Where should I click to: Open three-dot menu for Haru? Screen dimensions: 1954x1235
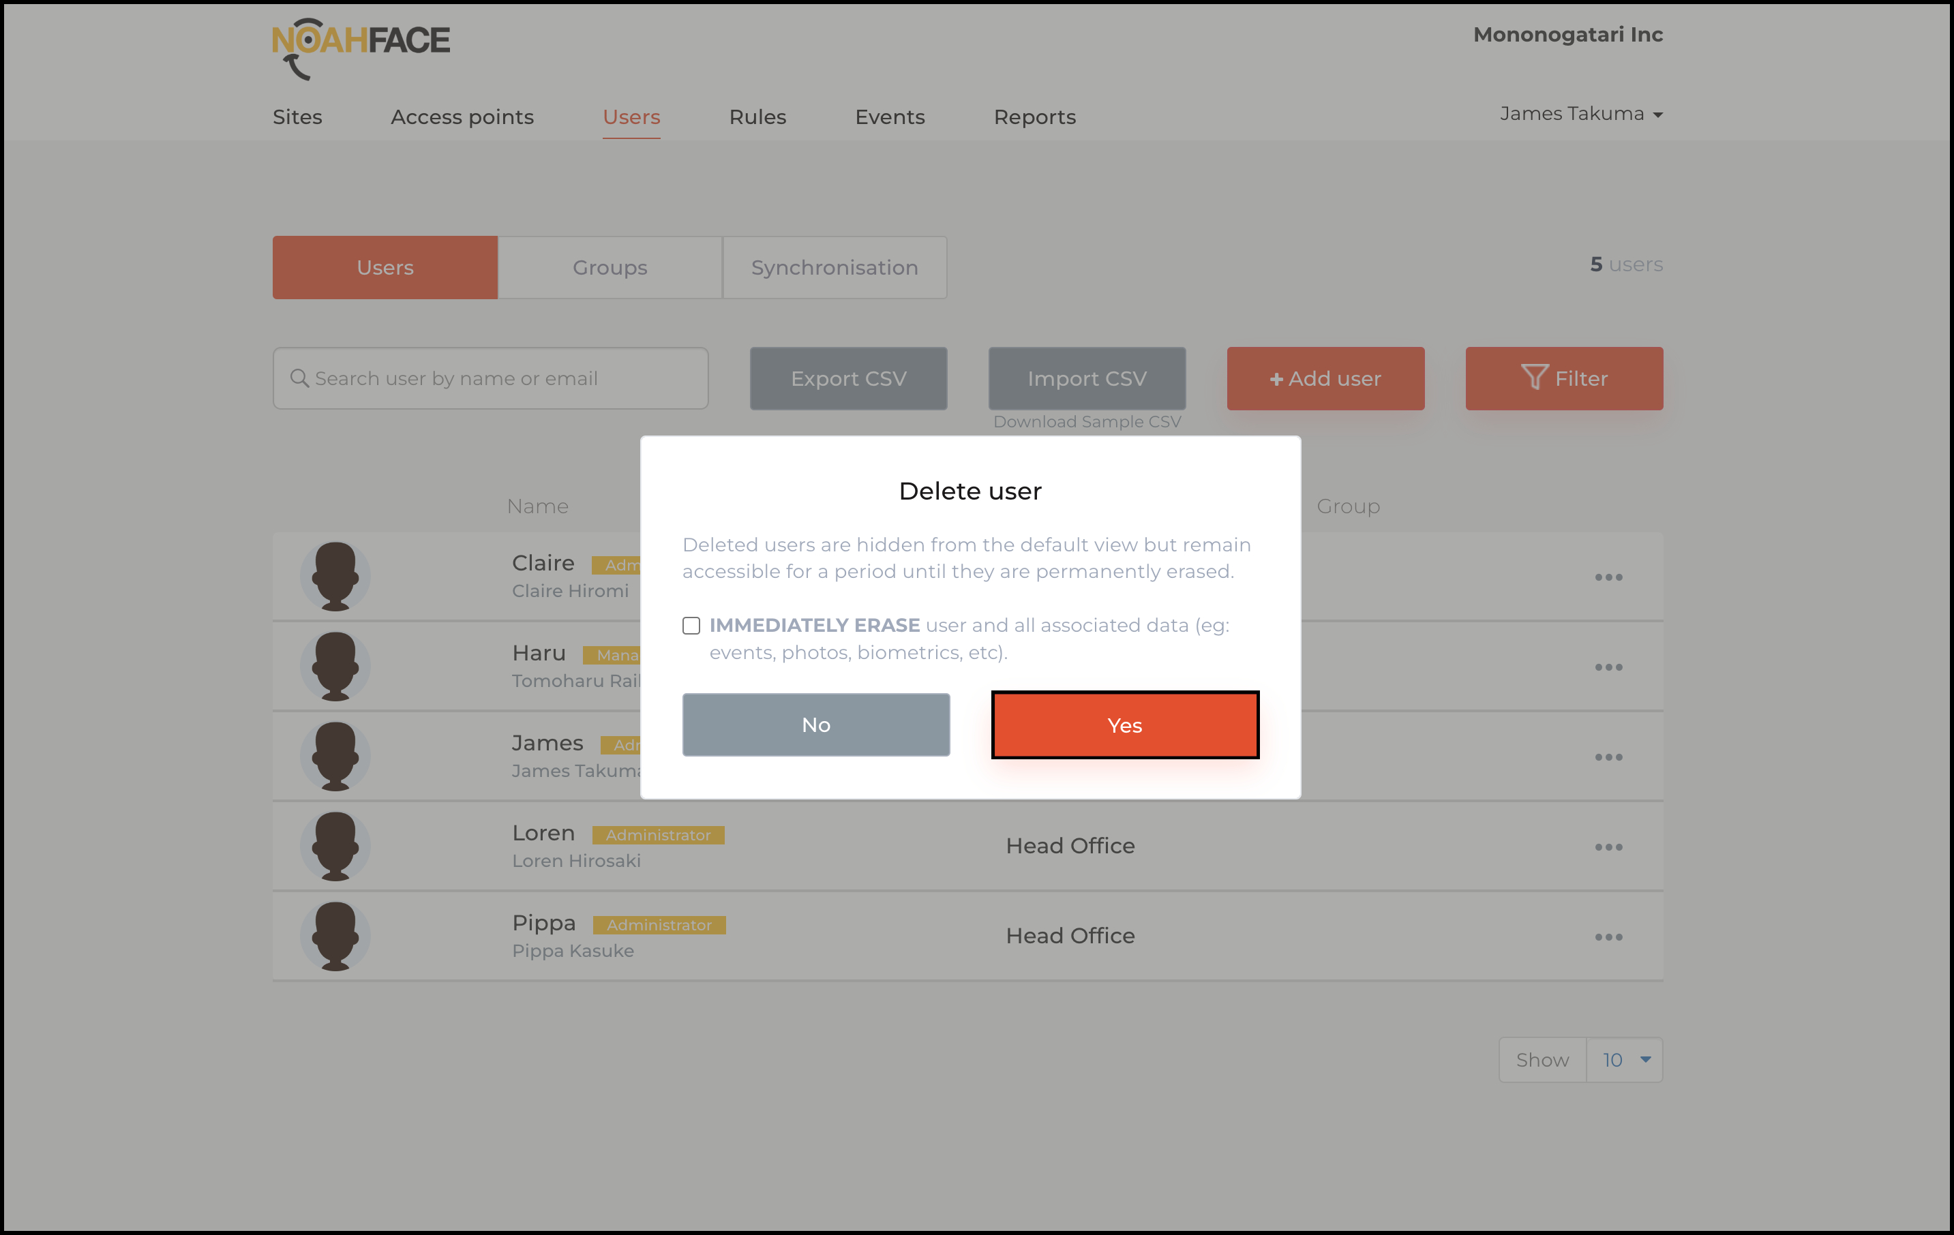click(x=1608, y=667)
